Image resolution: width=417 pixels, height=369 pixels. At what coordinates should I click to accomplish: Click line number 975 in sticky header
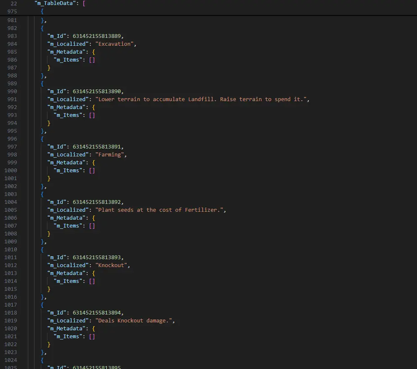(12, 11)
